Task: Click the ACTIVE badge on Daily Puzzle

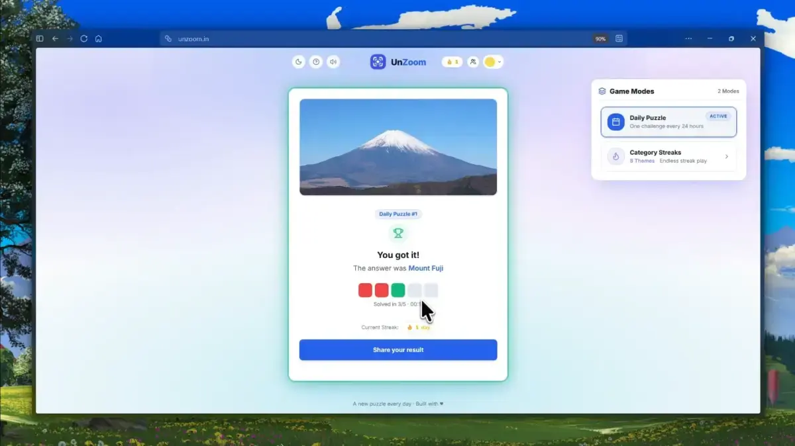Action: (718, 116)
